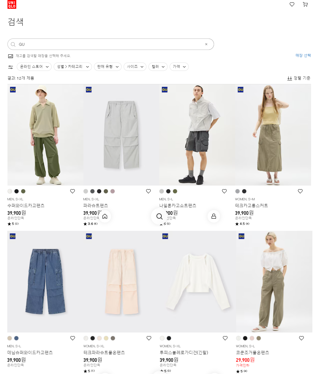Select black swatch for 투피스볼레로가디건
This screenshot has width=316, height=374.
point(169,338)
